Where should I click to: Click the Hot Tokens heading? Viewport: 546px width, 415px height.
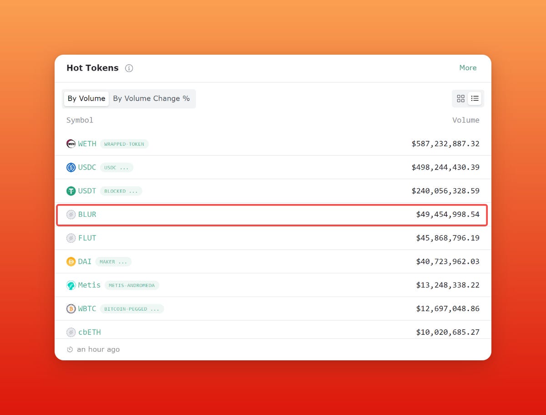pos(92,68)
